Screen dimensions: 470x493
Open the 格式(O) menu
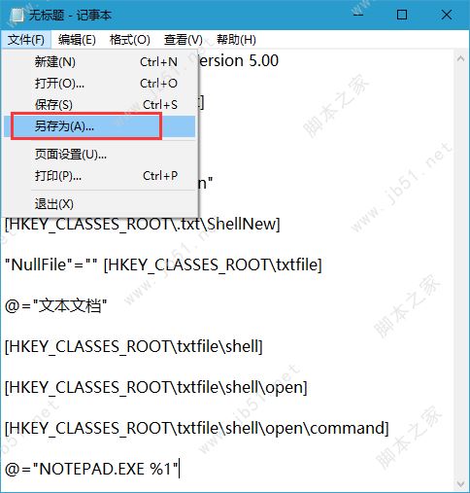click(x=130, y=40)
